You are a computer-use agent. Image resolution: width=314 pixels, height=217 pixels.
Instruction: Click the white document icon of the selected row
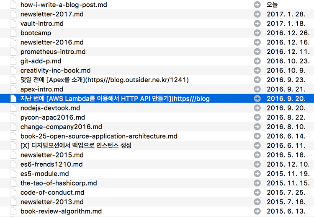[13, 99]
